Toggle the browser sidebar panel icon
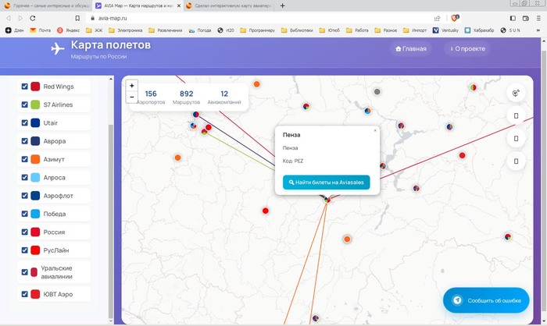Image resolution: width=547 pixels, height=326 pixels. (x=513, y=18)
